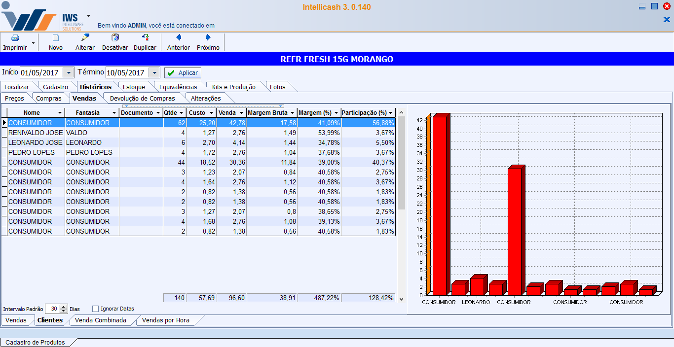
Task: Select the Devolução de Compras sub-tab
Action: [143, 99]
